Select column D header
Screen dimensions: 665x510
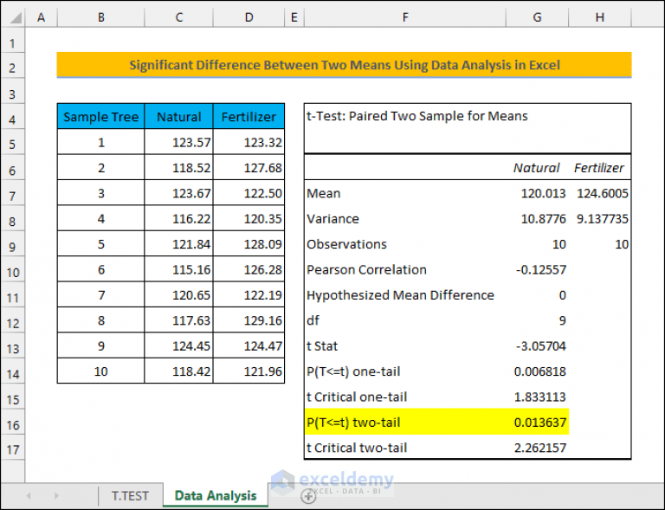[x=249, y=17]
